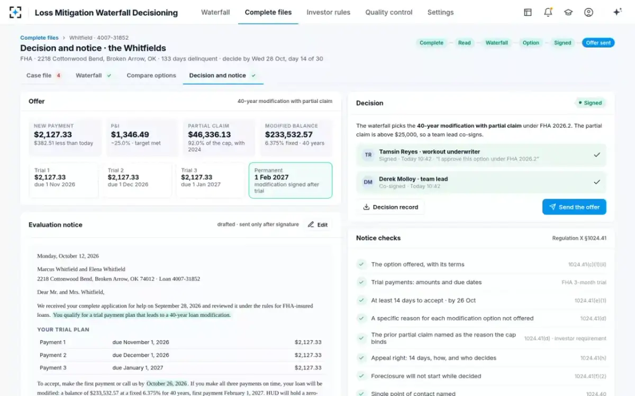This screenshot has width=635, height=396.
Task: Click check icon for 'Foreclosure will not start'
Action: point(361,376)
